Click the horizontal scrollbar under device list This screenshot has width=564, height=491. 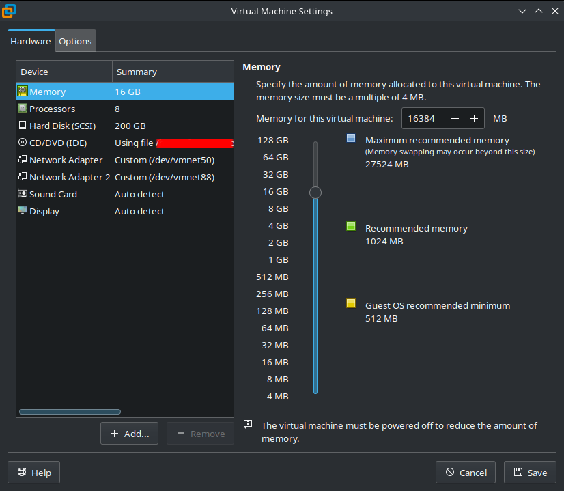pos(69,411)
